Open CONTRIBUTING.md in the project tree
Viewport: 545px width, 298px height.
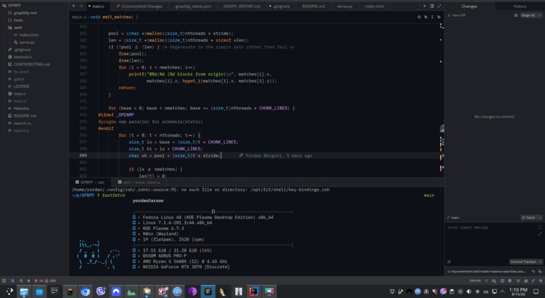pyautogui.click(x=32, y=64)
